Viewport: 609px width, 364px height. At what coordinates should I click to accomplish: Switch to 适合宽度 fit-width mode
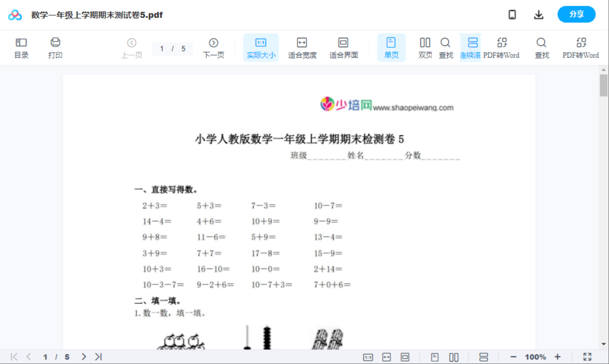point(302,47)
